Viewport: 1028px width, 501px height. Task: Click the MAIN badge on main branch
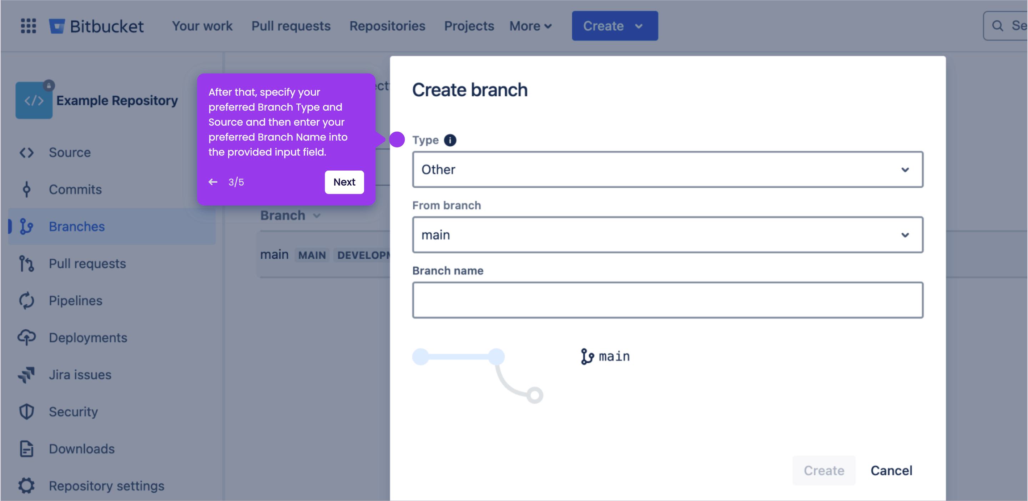[312, 255]
